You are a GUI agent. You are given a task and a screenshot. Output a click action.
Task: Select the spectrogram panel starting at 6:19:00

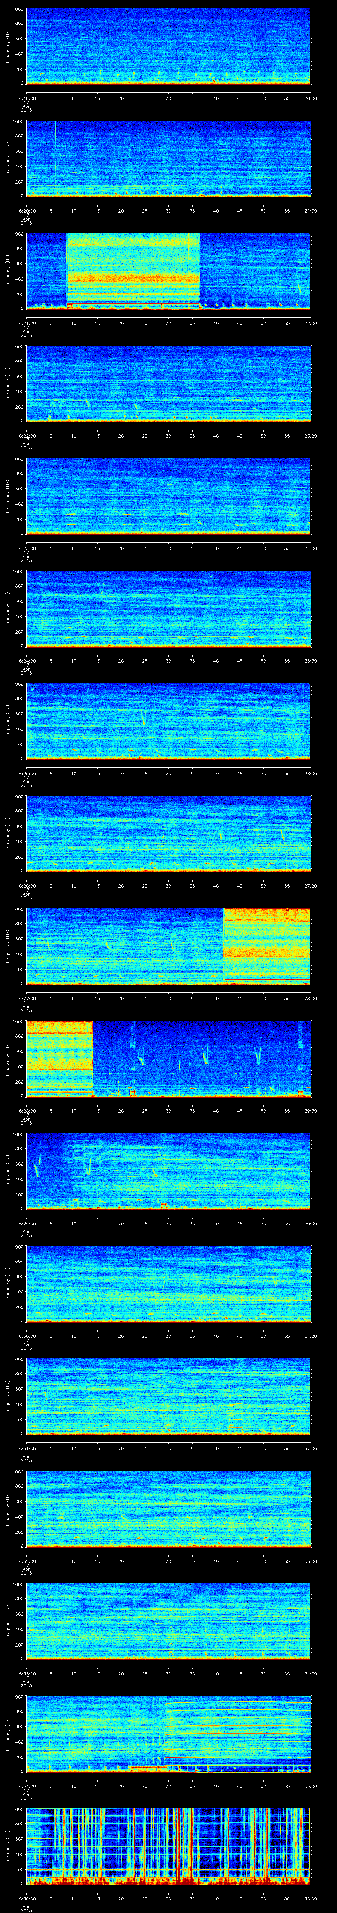point(168,46)
